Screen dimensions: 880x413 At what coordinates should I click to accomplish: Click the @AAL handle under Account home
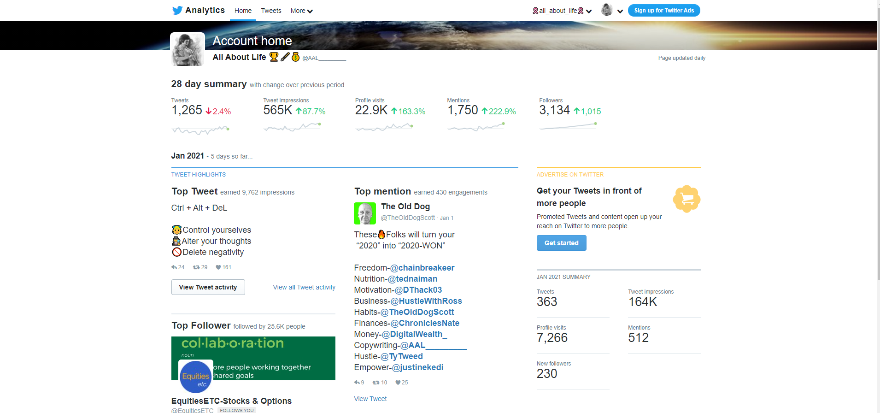(324, 58)
